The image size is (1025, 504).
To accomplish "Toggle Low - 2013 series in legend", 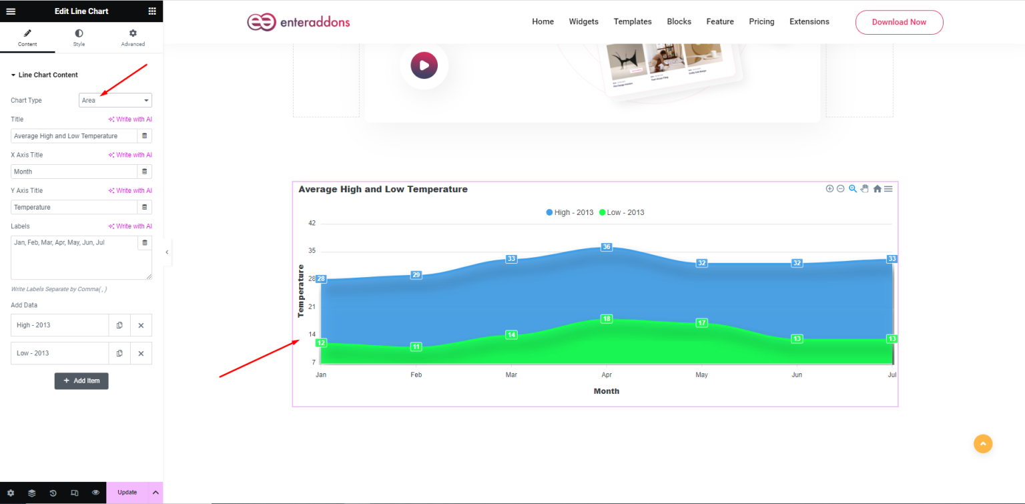I will point(622,212).
